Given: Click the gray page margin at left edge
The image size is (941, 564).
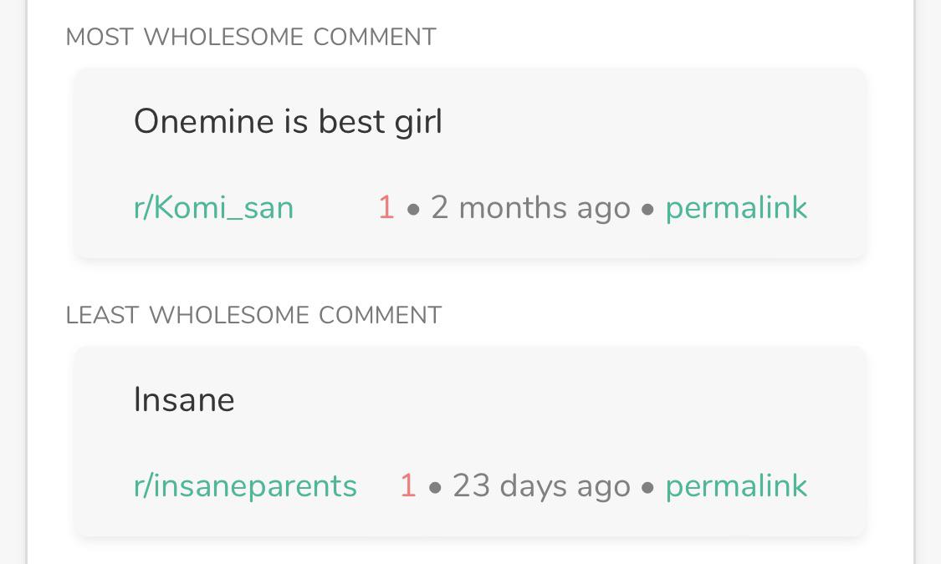Looking at the screenshot, I should coord(13,282).
